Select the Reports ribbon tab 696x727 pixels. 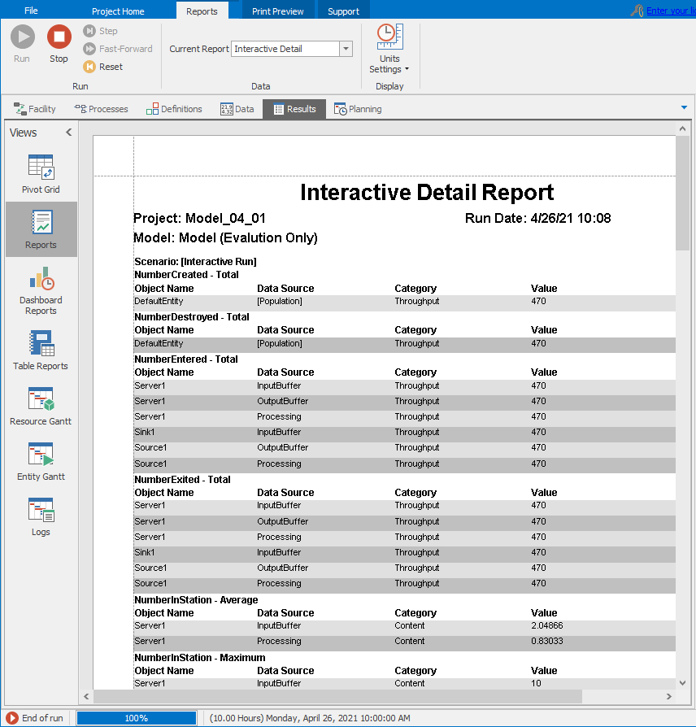pyautogui.click(x=202, y=11)
